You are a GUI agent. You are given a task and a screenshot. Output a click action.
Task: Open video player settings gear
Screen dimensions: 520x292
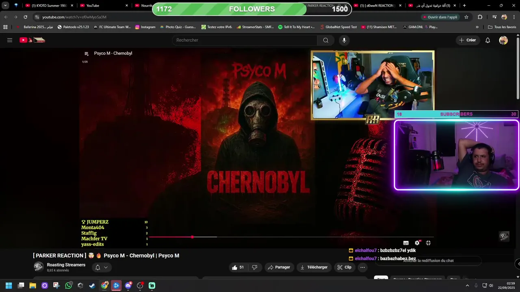pos(417,243)
